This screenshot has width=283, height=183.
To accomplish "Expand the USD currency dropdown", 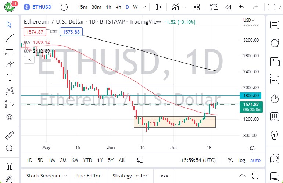I will [x=249, y=20].
